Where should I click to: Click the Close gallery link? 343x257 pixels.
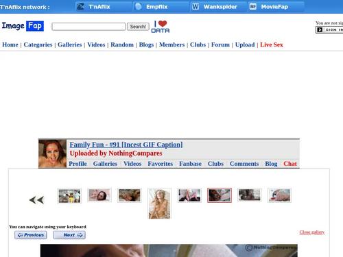(312, 232)
